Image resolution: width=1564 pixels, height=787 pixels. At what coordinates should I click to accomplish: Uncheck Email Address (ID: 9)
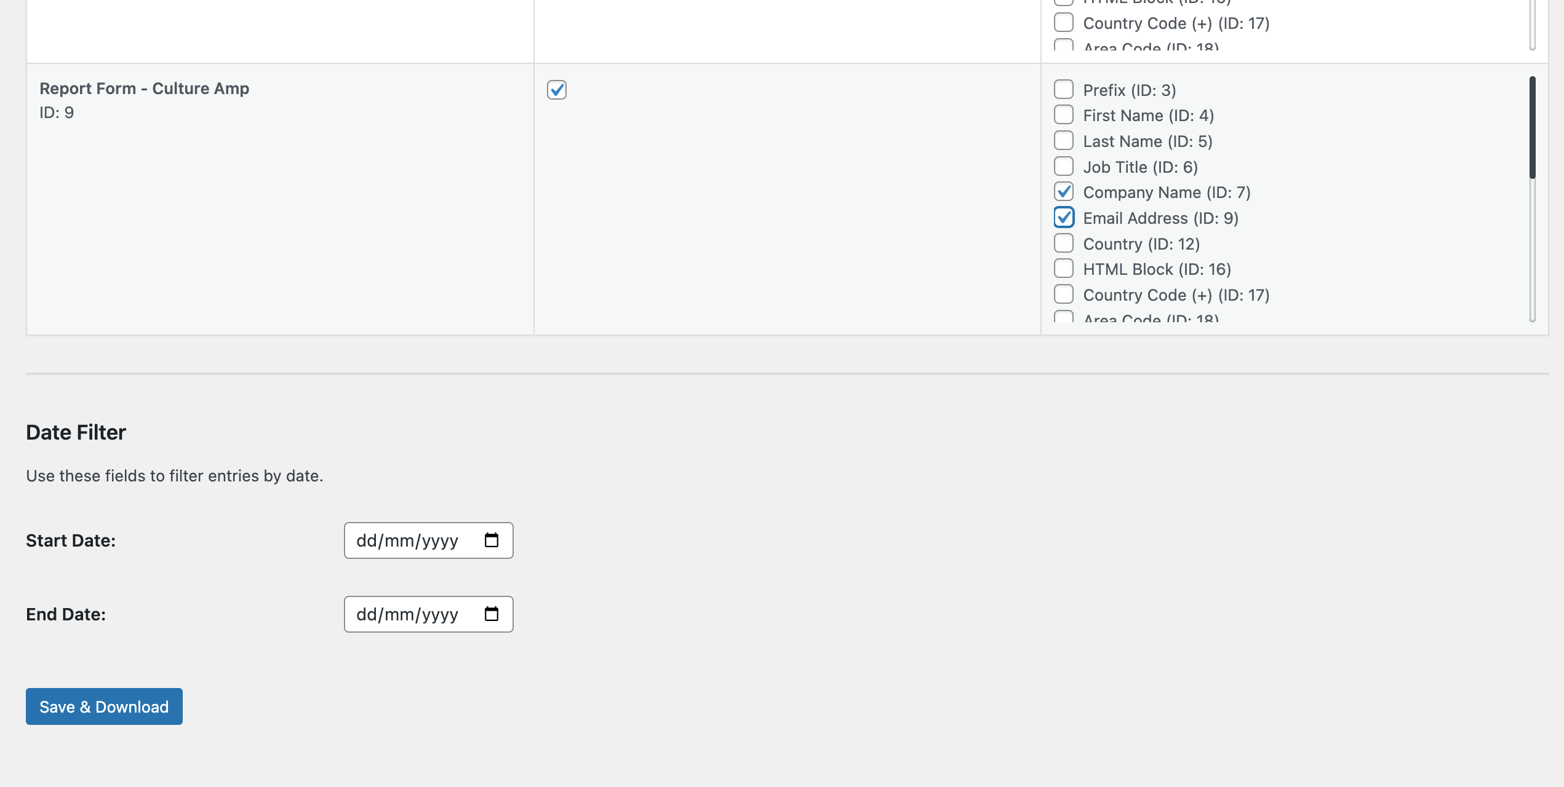click(1064, 218)
